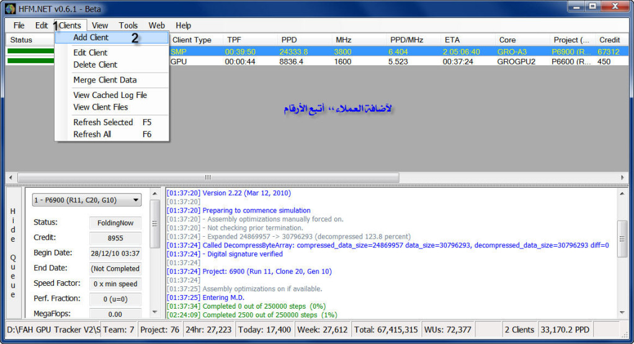Sort by PPD column header
The height and width of the screenshot is (344, 634).
tap(305, 40)
